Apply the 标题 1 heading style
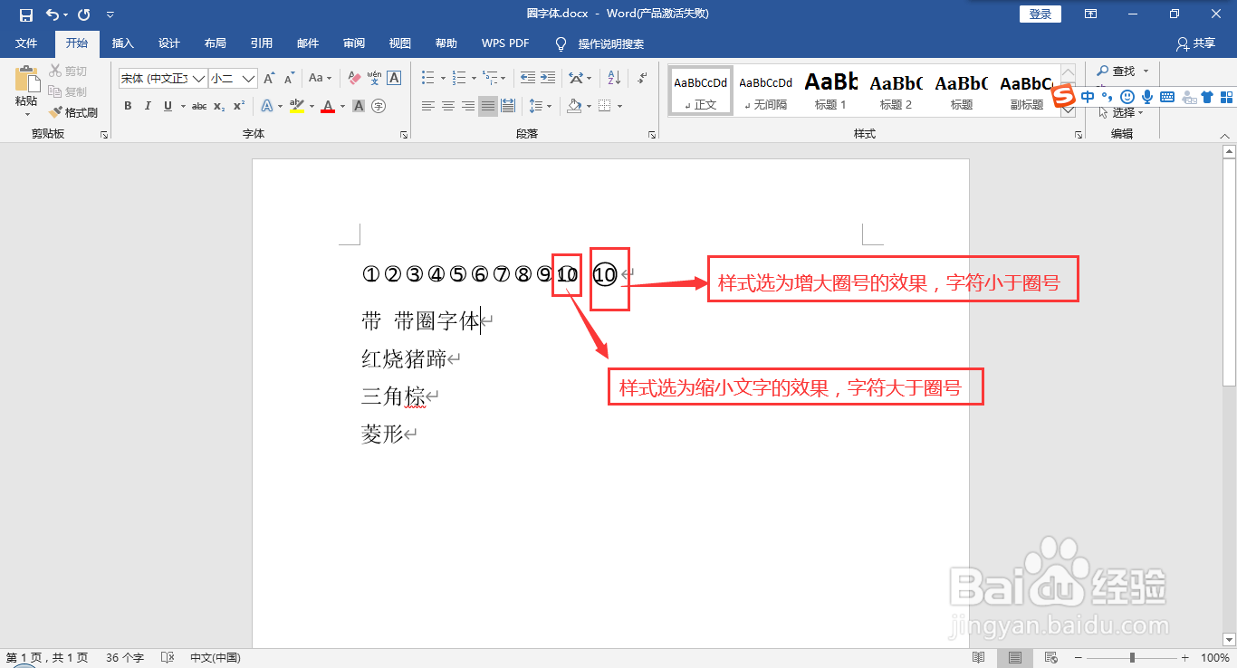Viewport: 1237px width, 668px height. click(831, 91)
